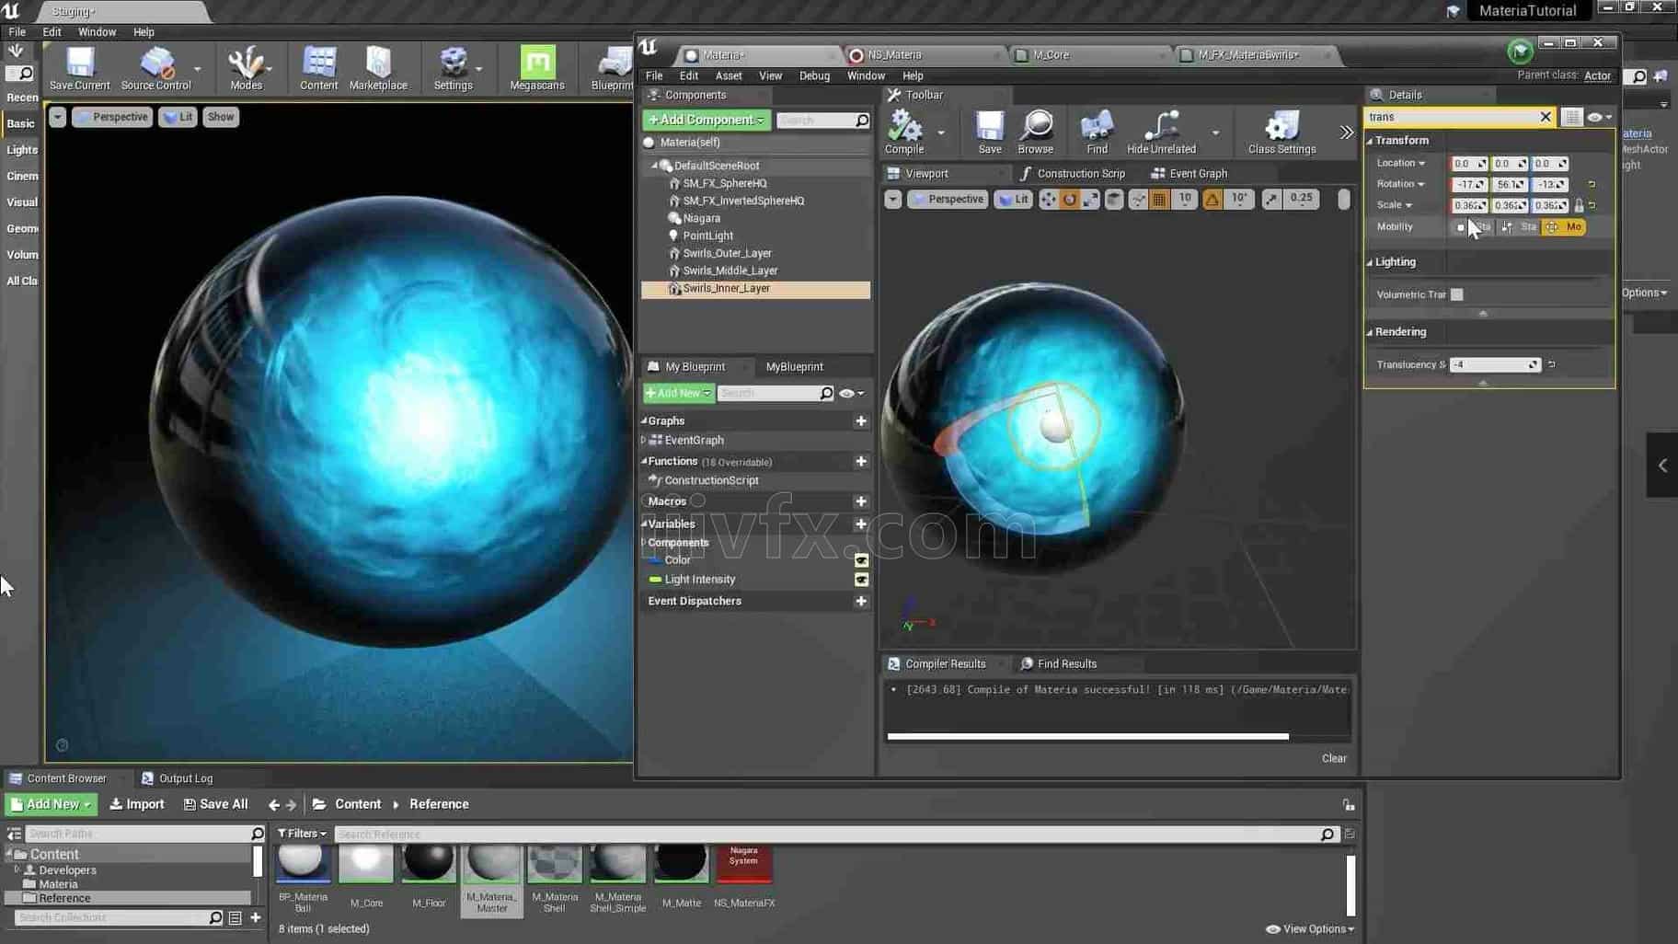
Task: Toggle Color variable visibility eye
Action: tap(861, 559)
